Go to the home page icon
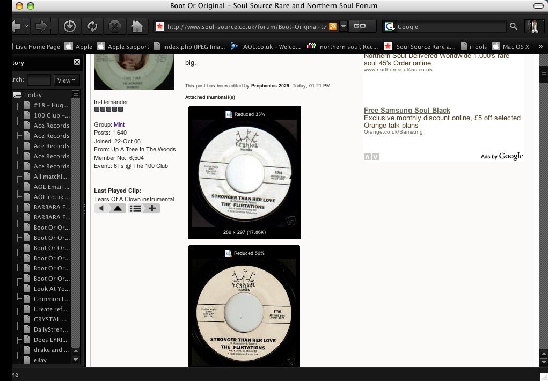The height and width of the screenshot is (381, 548). [137, 27]
